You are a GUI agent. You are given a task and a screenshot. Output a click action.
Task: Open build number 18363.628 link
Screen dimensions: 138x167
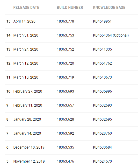click(x=66, y=119)
